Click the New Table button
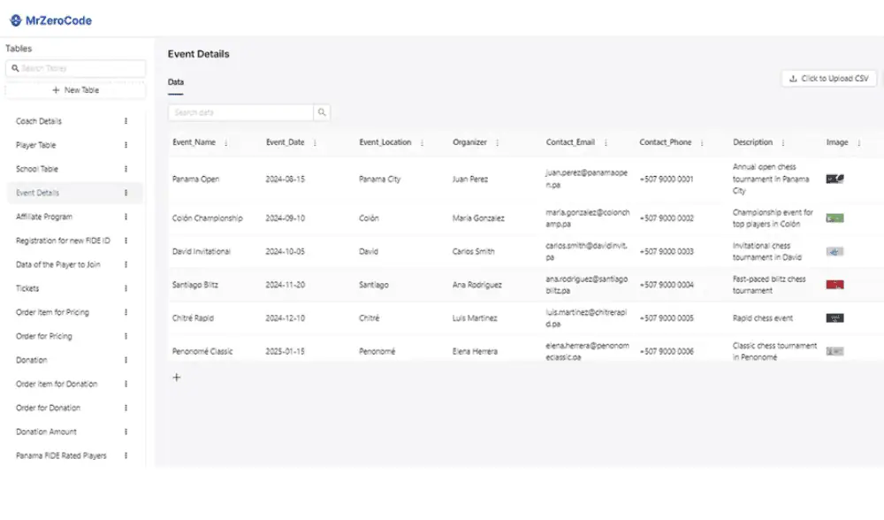The width and height of the screenshot is (884, 520). (x=75, y=90)
